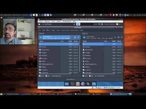This screenshot has height=109, width=146.
Task: Click bookmarks icon in right pane path bar
Action: click(122, 37)
